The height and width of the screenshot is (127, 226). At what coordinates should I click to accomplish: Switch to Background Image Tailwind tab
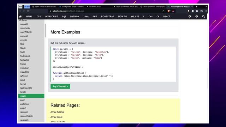pyautogui.click(x=72, y=7)
